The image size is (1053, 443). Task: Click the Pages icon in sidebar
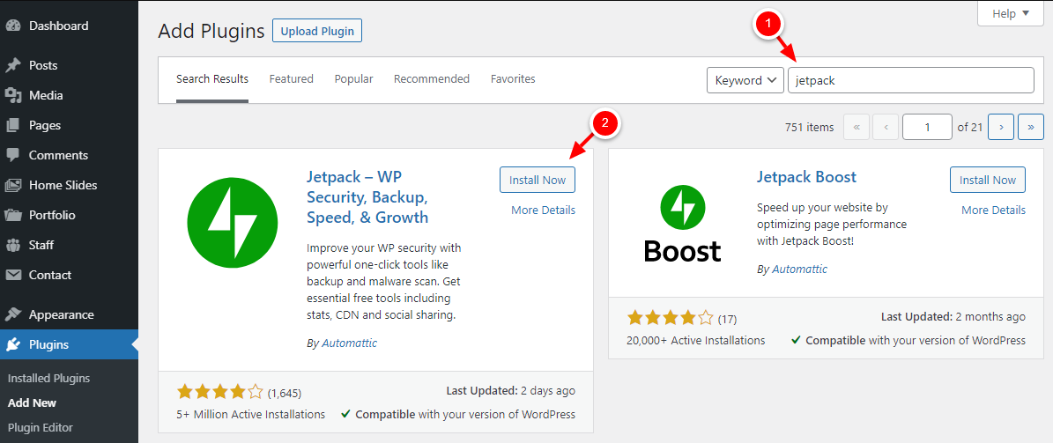[13, 125]
